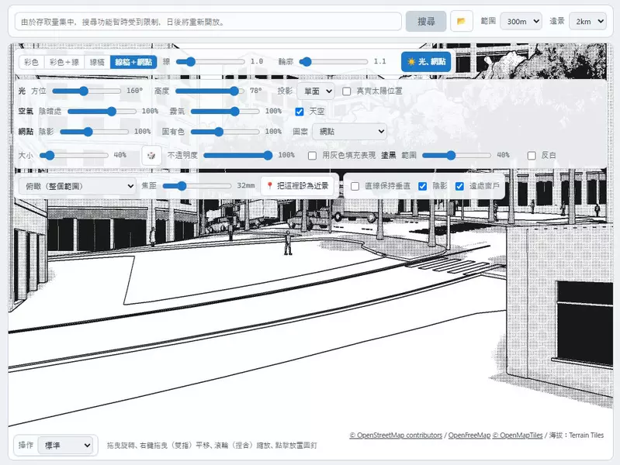Click the 32mm focal length value

coord(245,185)
